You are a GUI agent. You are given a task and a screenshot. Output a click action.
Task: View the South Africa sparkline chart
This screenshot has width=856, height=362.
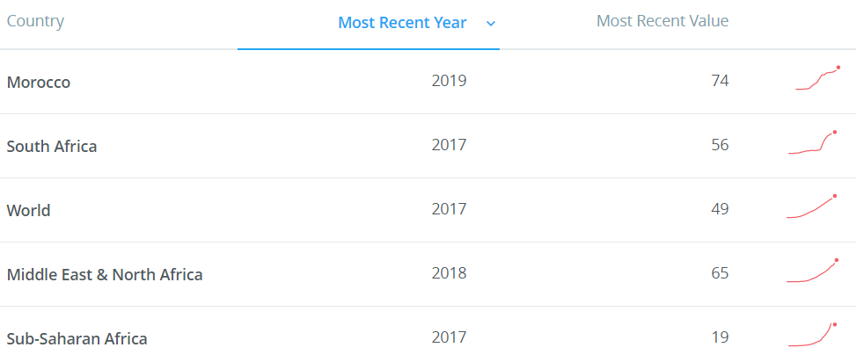pos(813,142)
